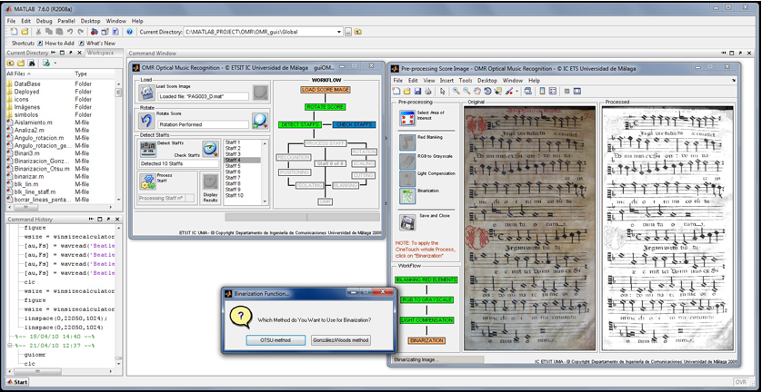Click the Light Compensation lamp icon
762x392 pixels.
click(x=407, y=179)
